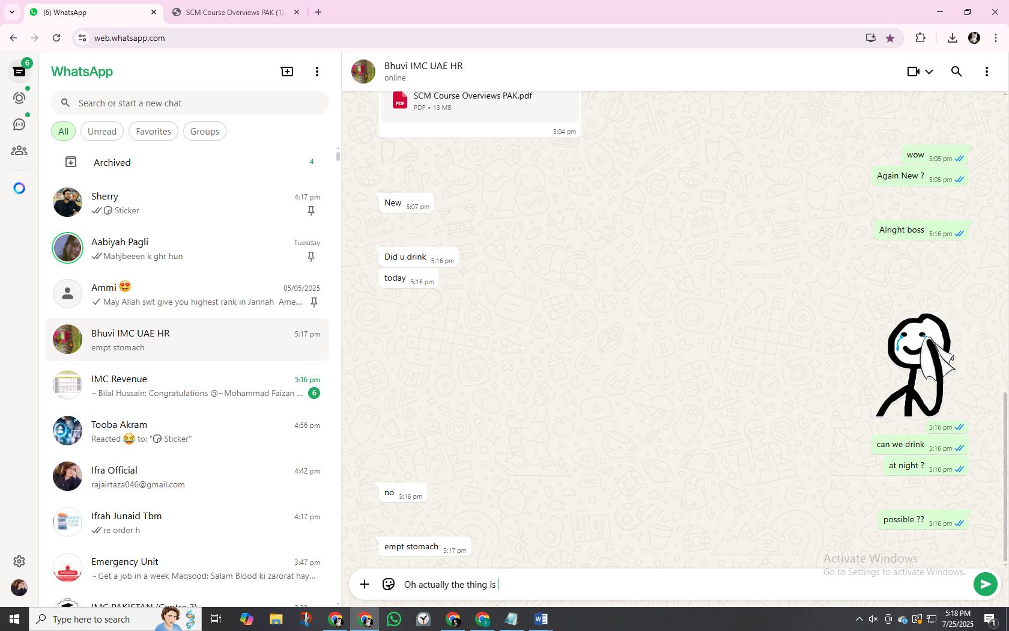
Task: Switch to SCM Course Overviews PAK tab
Action: tap(235, 12)
